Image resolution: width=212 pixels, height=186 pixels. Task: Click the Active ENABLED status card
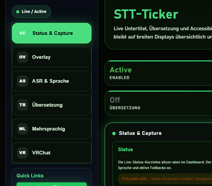158,73
